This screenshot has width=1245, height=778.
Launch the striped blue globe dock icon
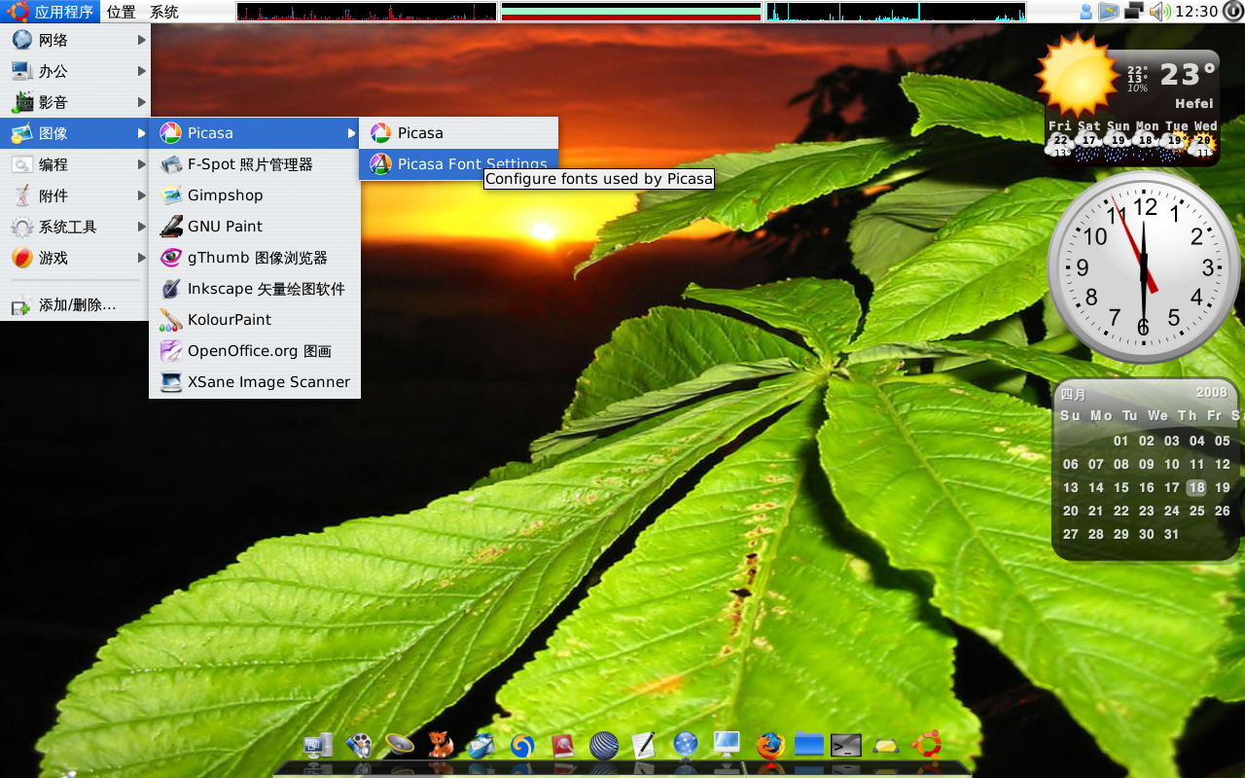click(604, 746)
